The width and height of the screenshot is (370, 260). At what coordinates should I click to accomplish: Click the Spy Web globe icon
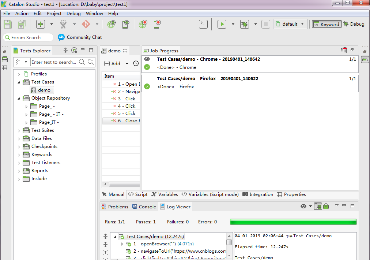tap(112, 24)
